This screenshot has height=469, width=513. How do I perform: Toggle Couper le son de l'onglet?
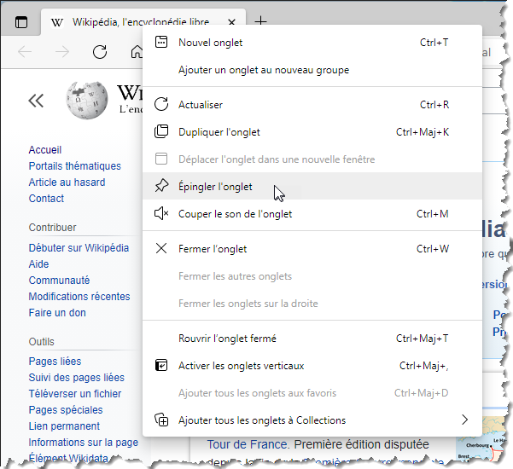(x=235, y=214)
